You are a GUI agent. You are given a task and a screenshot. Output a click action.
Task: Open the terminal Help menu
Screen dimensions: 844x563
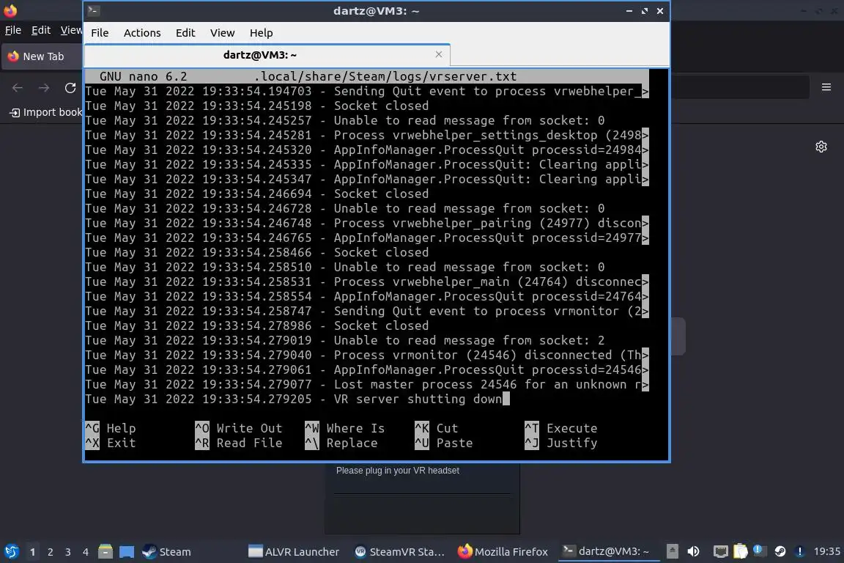coord(261,33)
